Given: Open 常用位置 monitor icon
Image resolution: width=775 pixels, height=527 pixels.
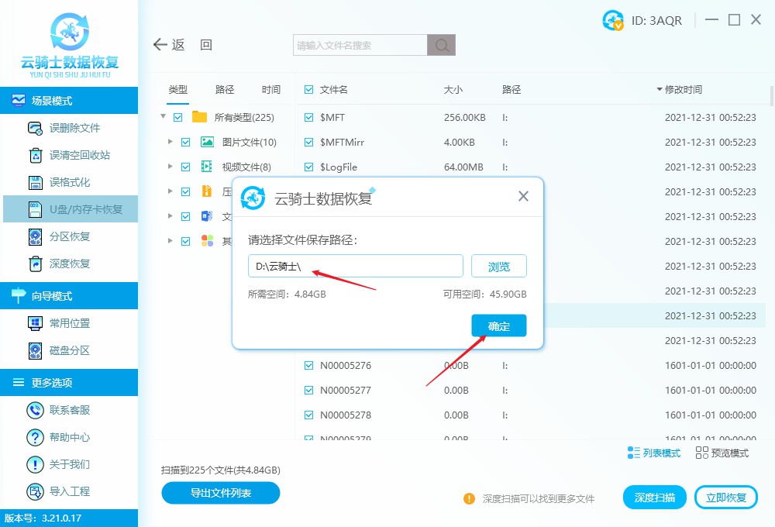Looking at the screenshot, I should [x=35, y=323].
